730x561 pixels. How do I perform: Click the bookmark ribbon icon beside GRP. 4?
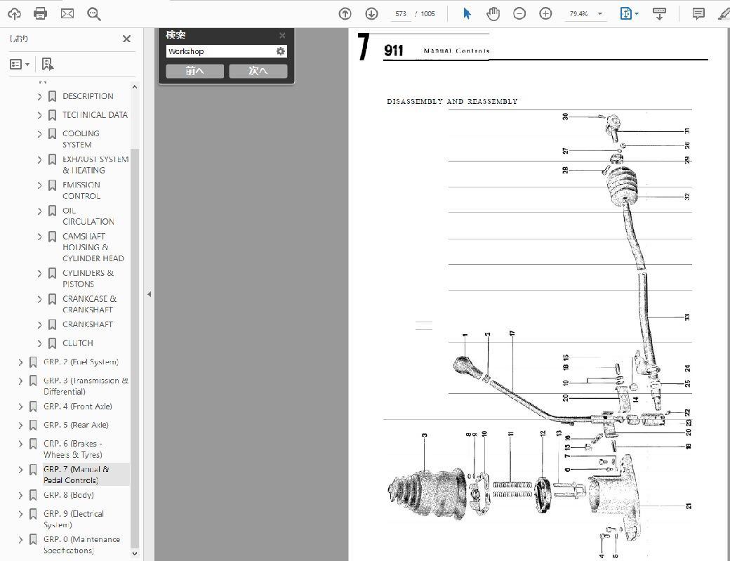pos(33,407)
